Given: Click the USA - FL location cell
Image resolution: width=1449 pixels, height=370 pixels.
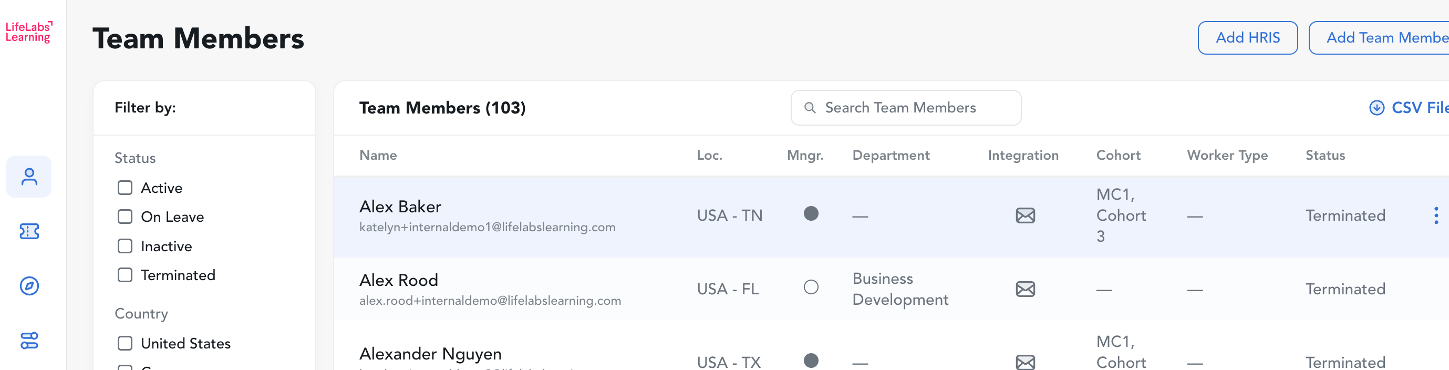Looking at the screenshot, I should coord(727,289).
